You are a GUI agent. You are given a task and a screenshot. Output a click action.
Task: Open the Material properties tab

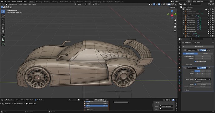coord(179,86)
